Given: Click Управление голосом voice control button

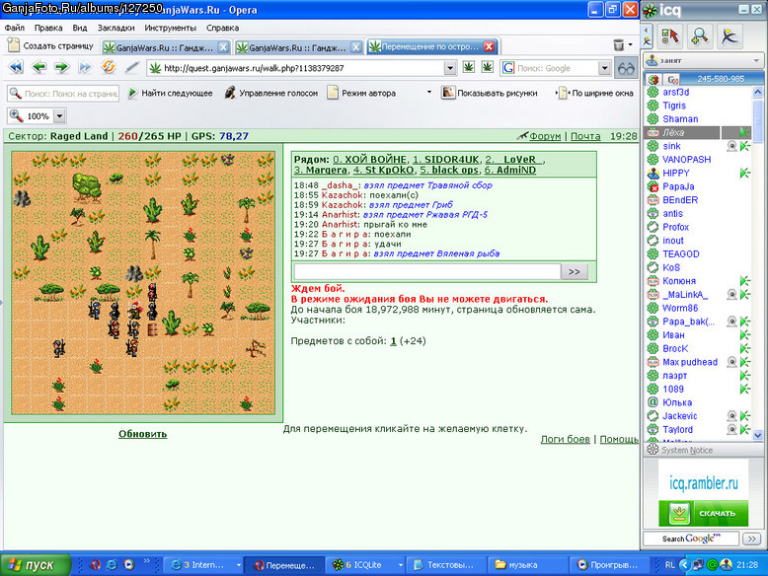Looking at the screenshot, I should click(270, 93).
